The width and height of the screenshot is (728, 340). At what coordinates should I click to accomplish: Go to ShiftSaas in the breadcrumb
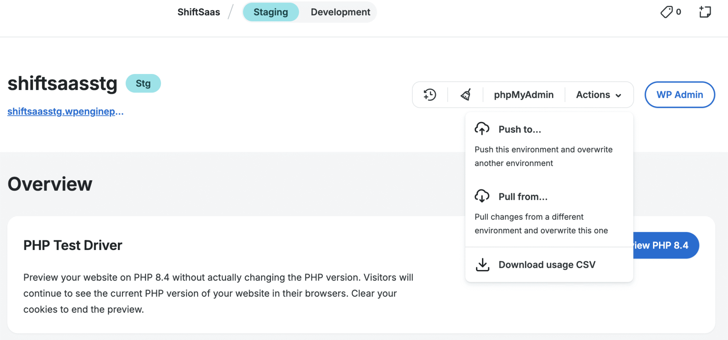tap(199, 12)
